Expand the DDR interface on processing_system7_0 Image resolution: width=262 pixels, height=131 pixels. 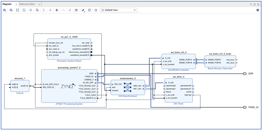pos(95,73)
